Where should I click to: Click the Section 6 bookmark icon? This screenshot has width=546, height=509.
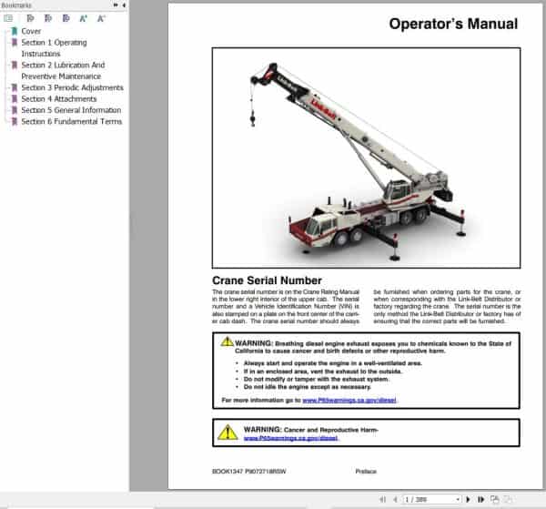pos(15,122)
